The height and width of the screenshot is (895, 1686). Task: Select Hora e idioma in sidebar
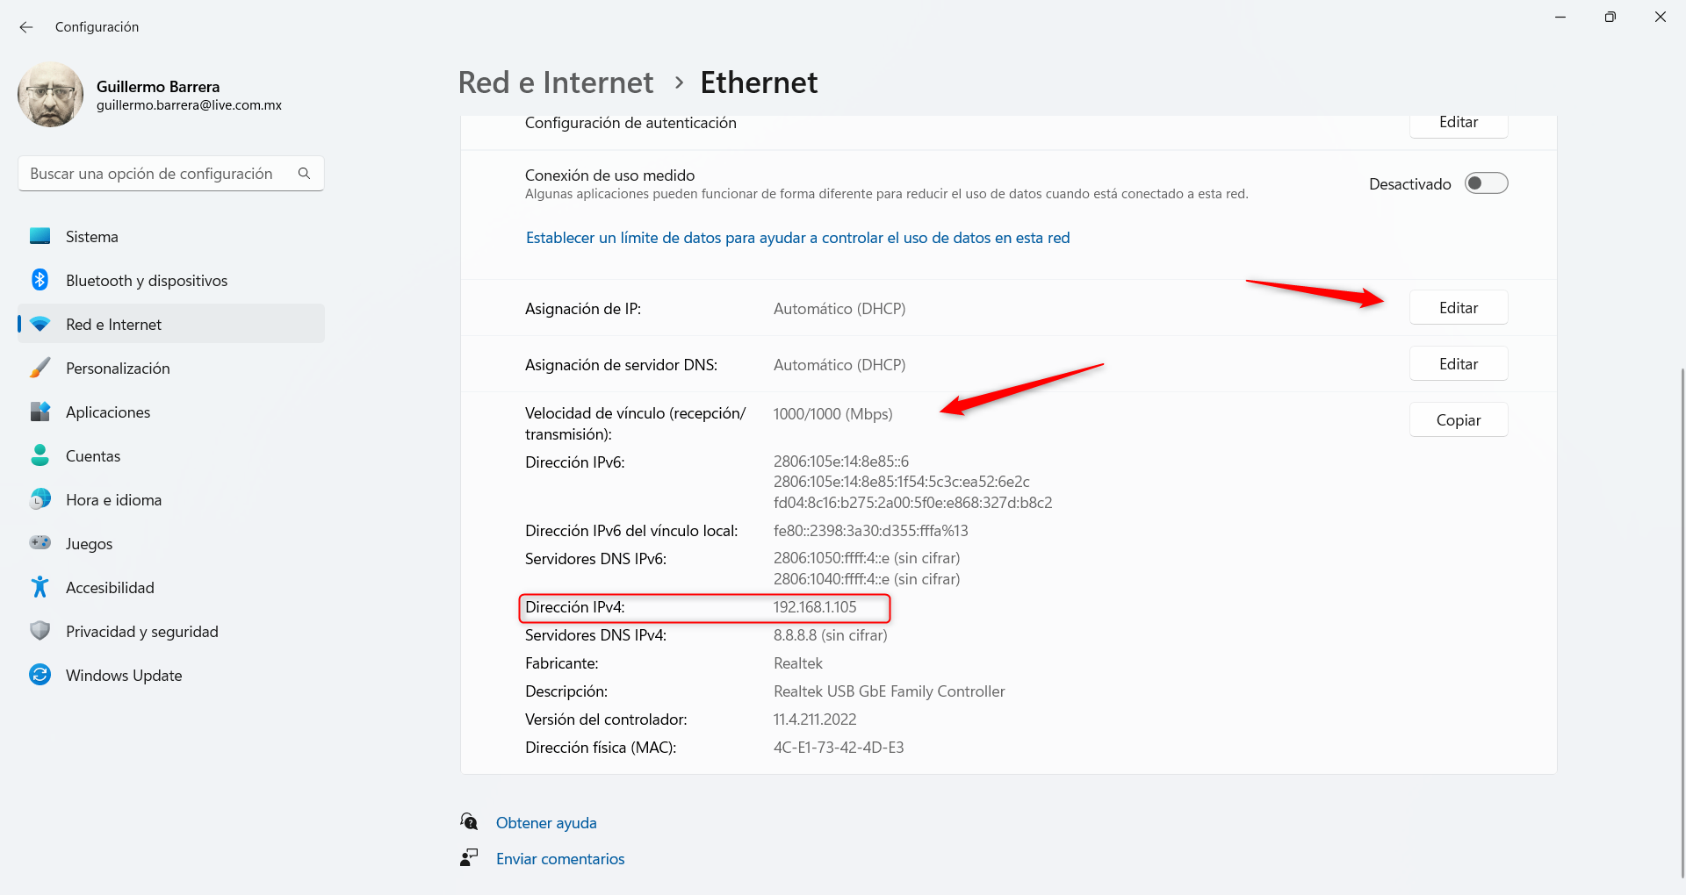[x=113, y=500]
